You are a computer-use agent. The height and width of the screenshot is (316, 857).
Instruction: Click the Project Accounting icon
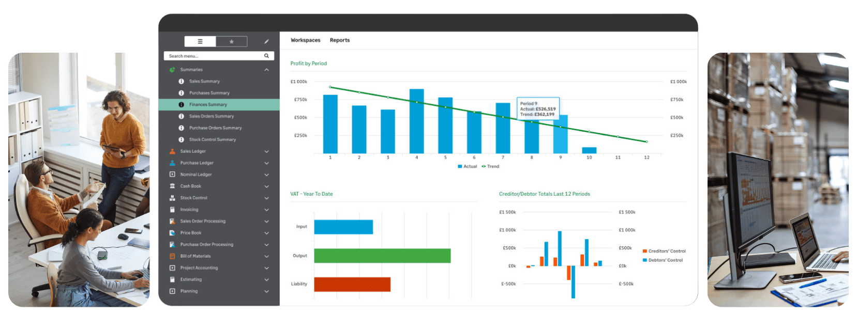pos(172,268)
